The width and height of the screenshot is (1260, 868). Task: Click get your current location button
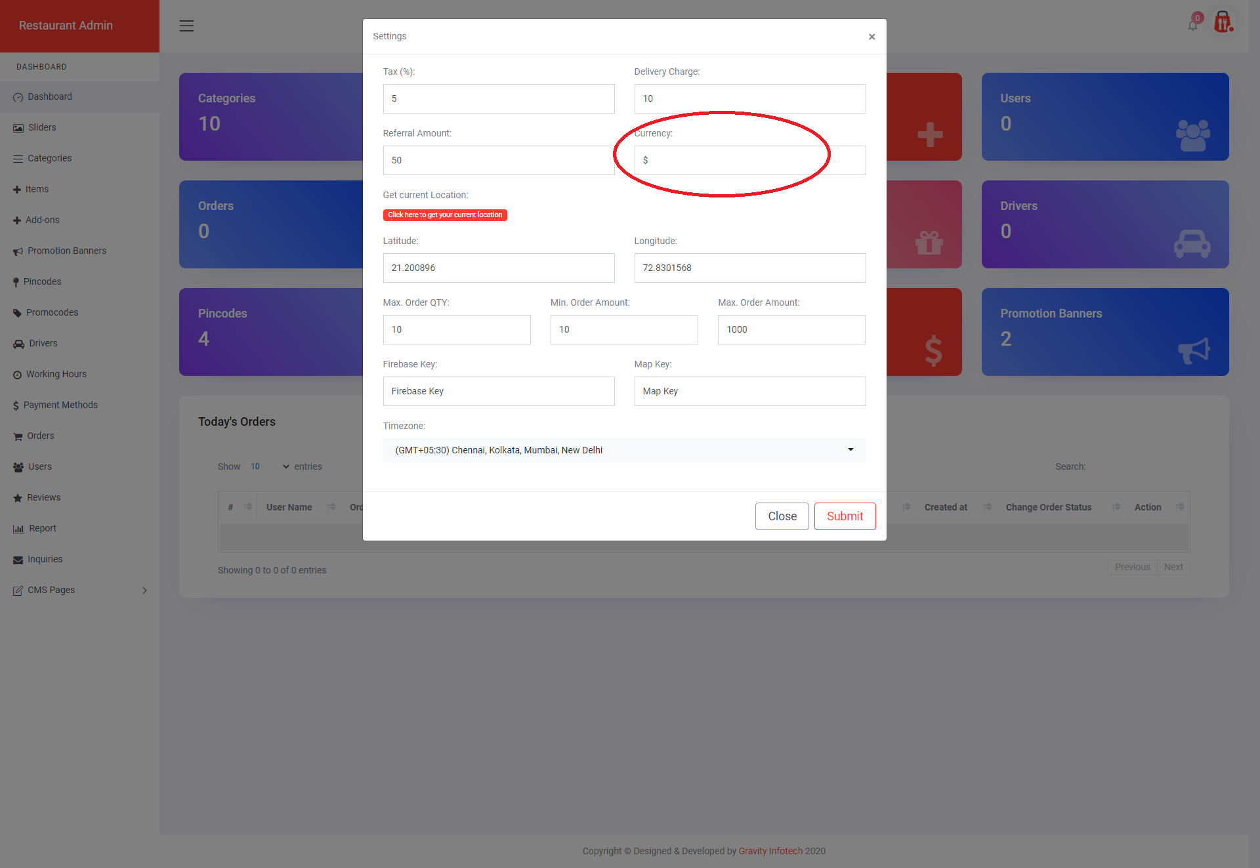445,215
